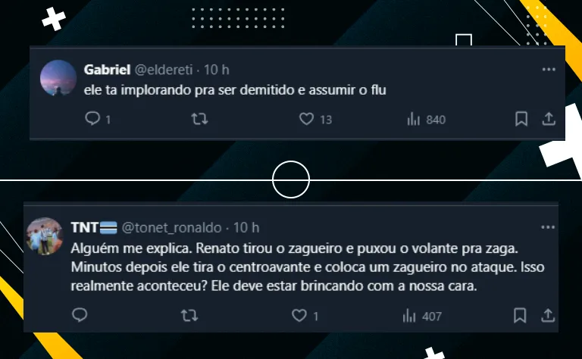
Task: Reply to TNT's tweet about Renato
Action: click(x=80, y=315)
